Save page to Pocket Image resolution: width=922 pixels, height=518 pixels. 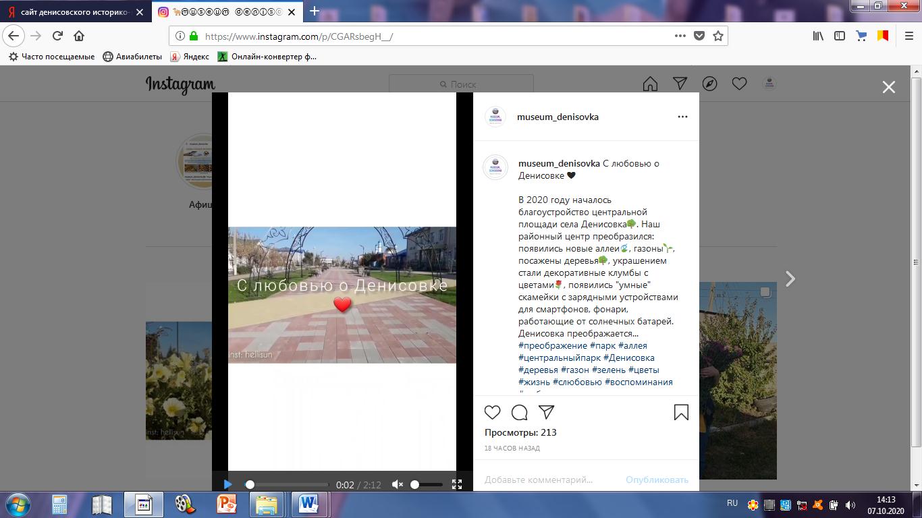[x=699, y=36]
